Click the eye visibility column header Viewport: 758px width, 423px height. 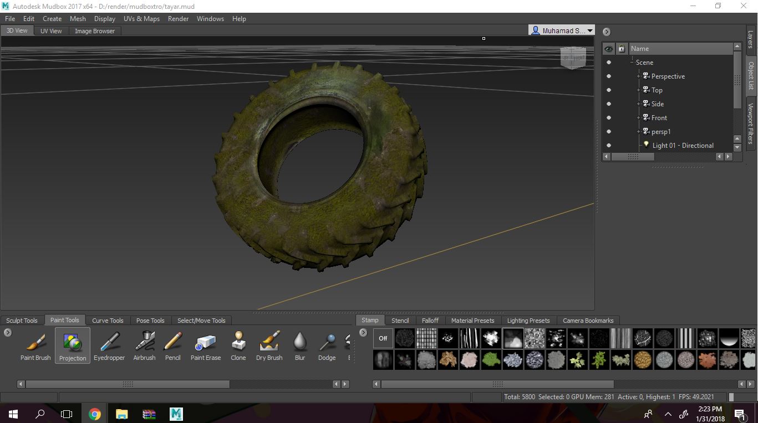click(x=609, y=49)
